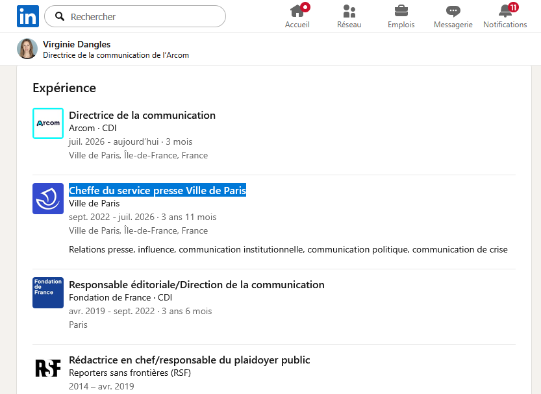Click the Virginie Dangles name link

coord(77,44)
